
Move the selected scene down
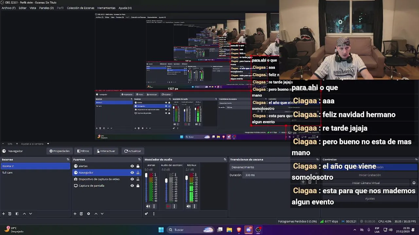click(30, 214)
